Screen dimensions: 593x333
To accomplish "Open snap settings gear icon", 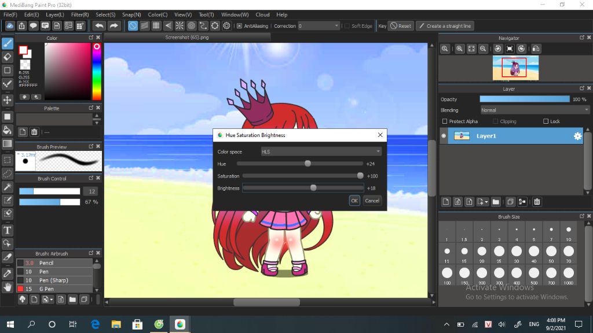I will pos(226,25).
